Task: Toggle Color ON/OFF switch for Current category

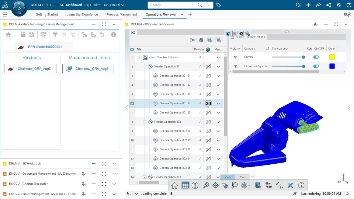Action: coord(316,57)
